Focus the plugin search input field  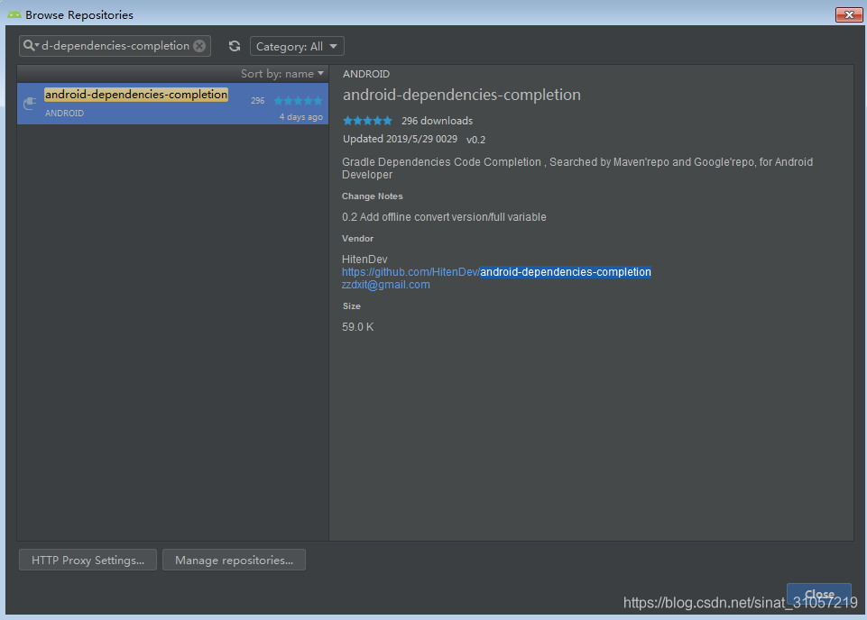coord(115,46)
